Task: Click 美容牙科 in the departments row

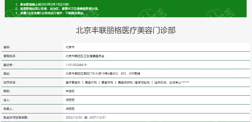Action: coord(107,83)
